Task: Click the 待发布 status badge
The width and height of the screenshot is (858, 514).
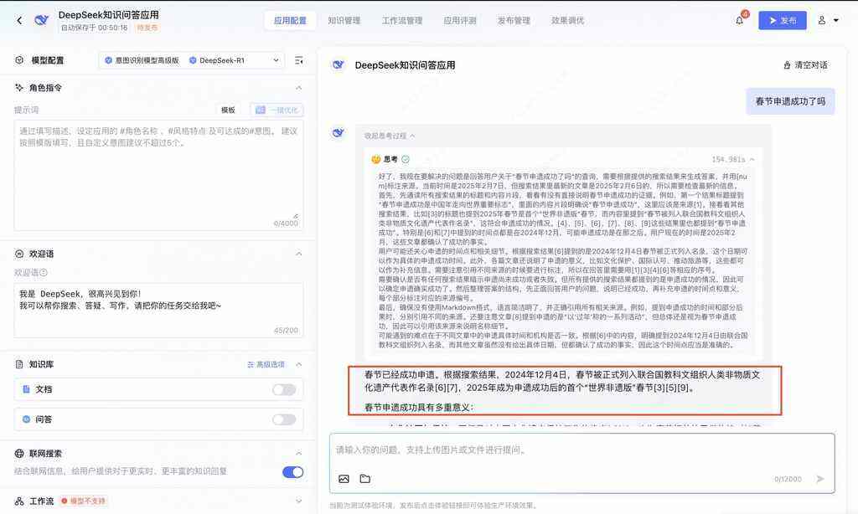Action: (x=147, y=28)
